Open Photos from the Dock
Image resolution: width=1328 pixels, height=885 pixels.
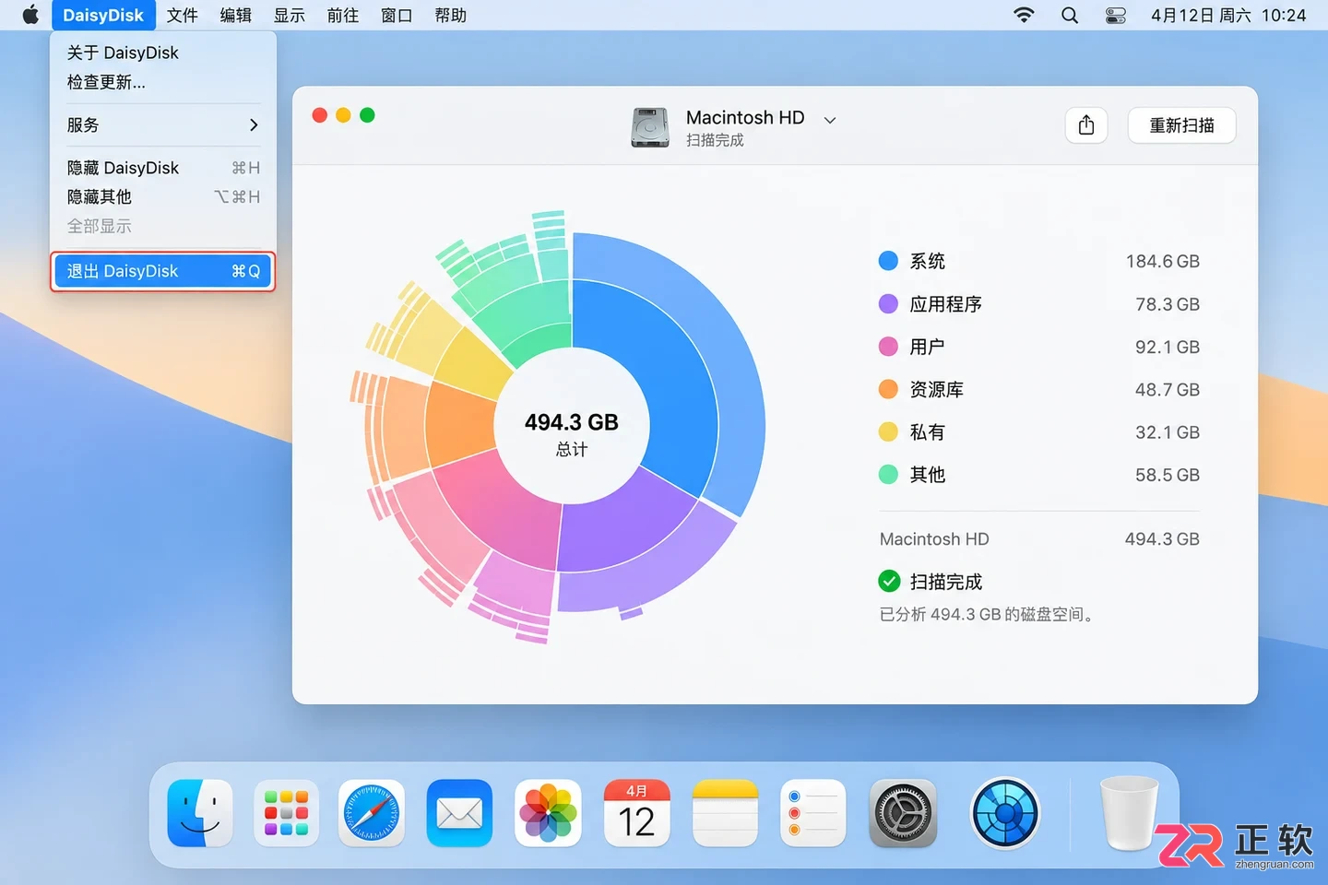click(x=548, y=813)
